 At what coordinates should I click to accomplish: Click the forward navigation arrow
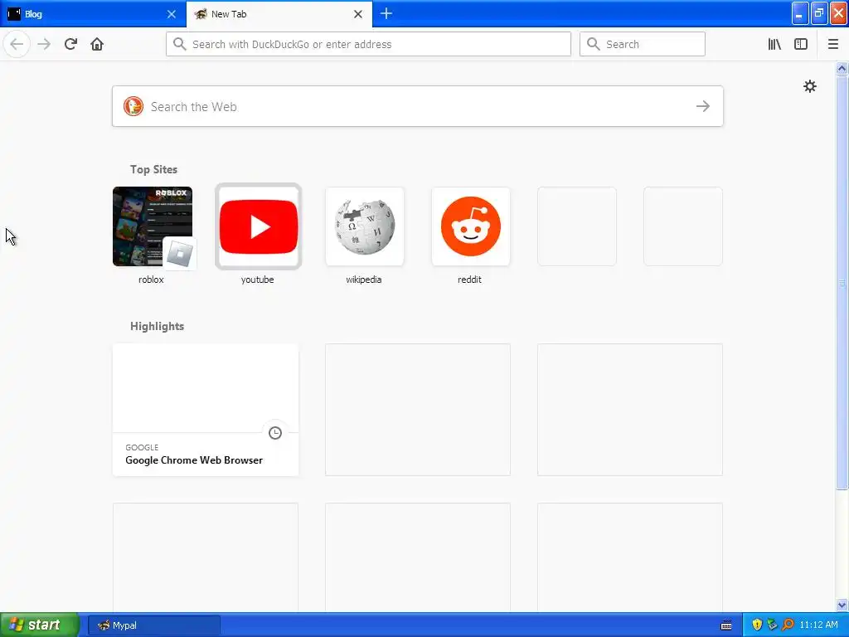tap(44, 44)
